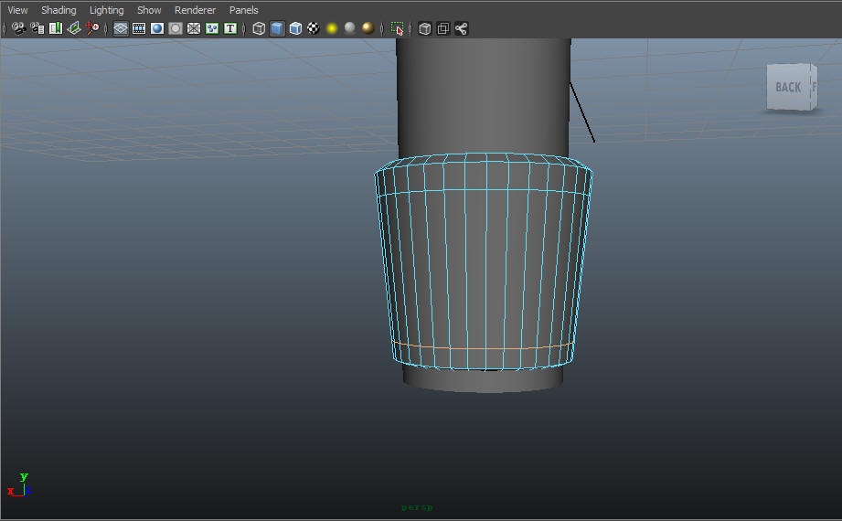The height and width of the screenshot is (521, 842).
Task: Open Camera Attributes from the toolbar
Action: coord(37,28)
